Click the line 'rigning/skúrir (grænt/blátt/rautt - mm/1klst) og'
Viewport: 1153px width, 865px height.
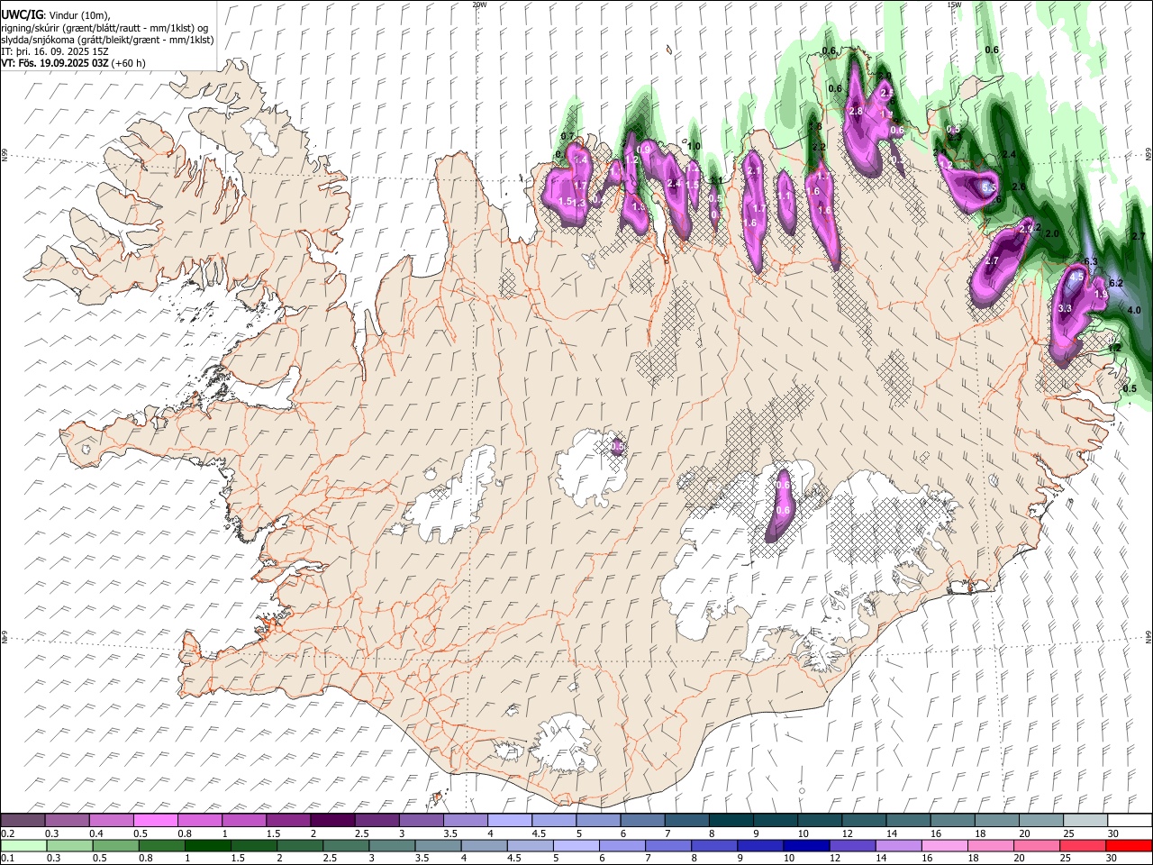pyautogui.click(x=104, y=28)
